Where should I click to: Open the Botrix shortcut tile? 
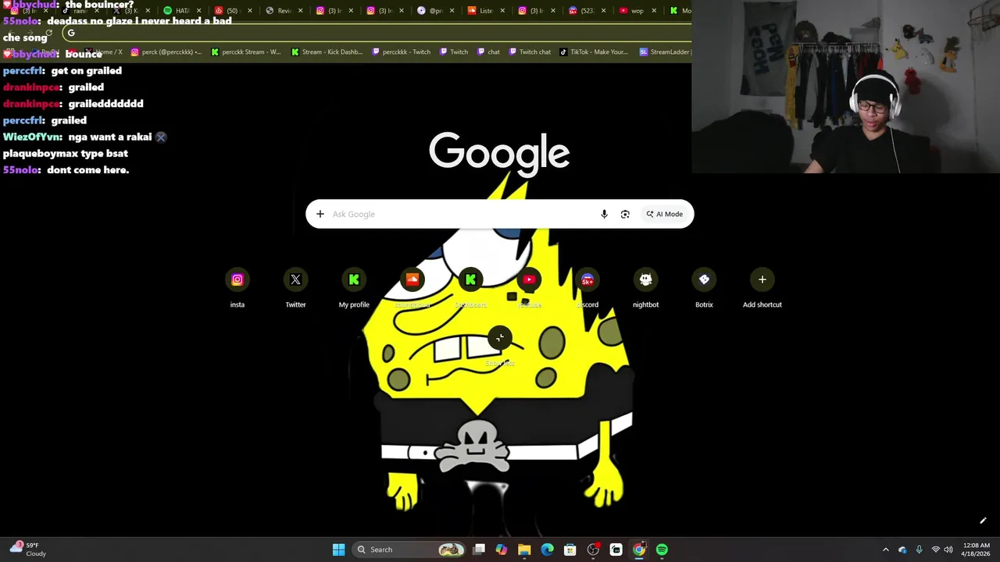[x=704, y=288]
